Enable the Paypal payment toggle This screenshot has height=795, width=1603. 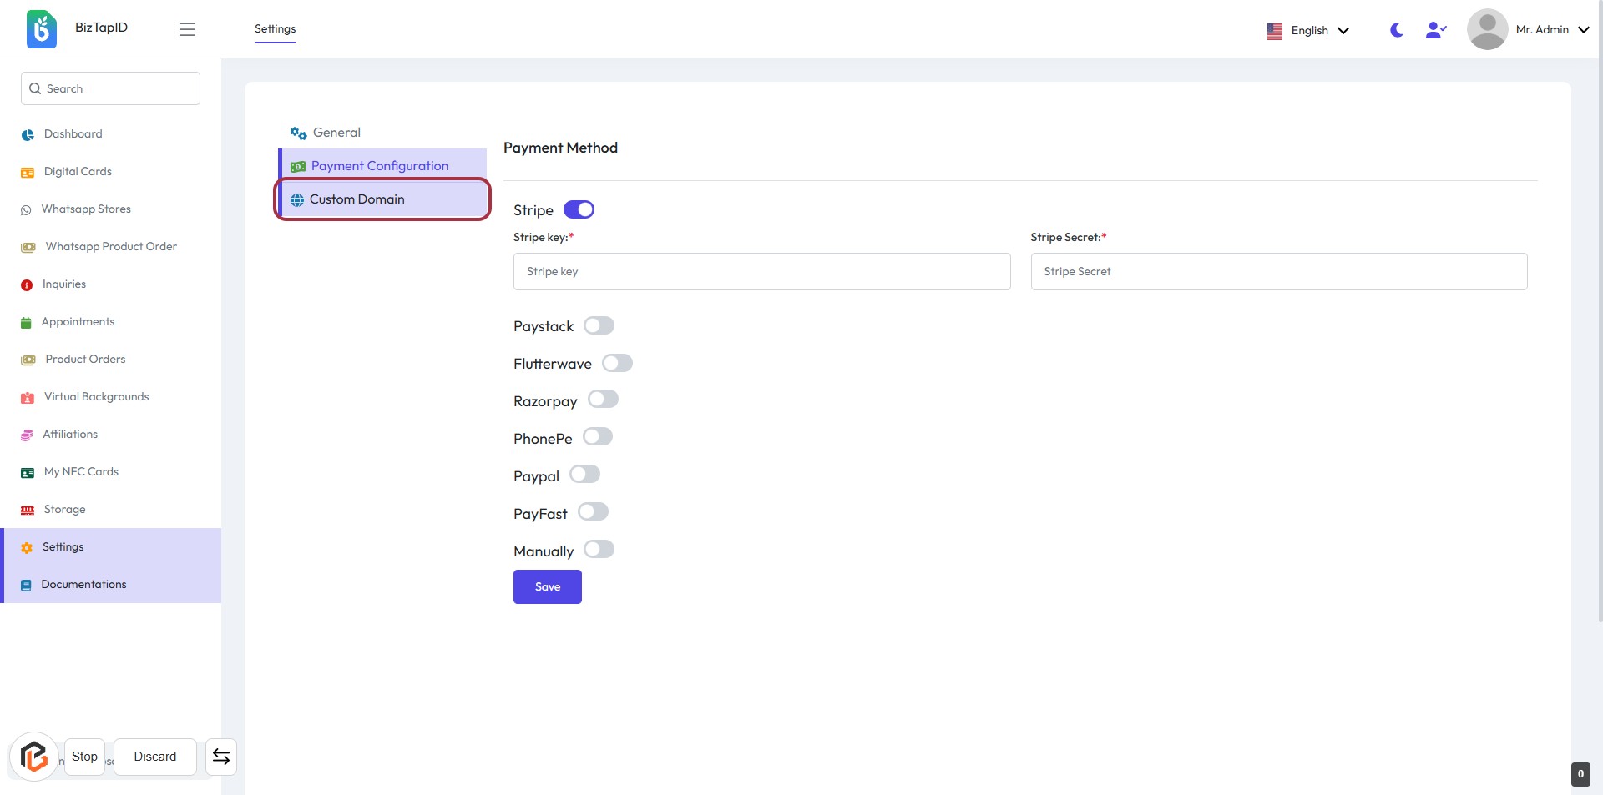[x=584, y=475]
